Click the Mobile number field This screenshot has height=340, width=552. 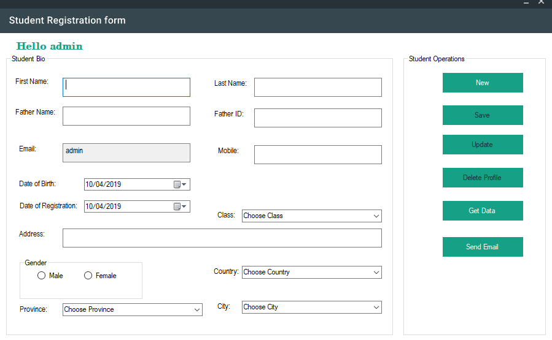318,155
